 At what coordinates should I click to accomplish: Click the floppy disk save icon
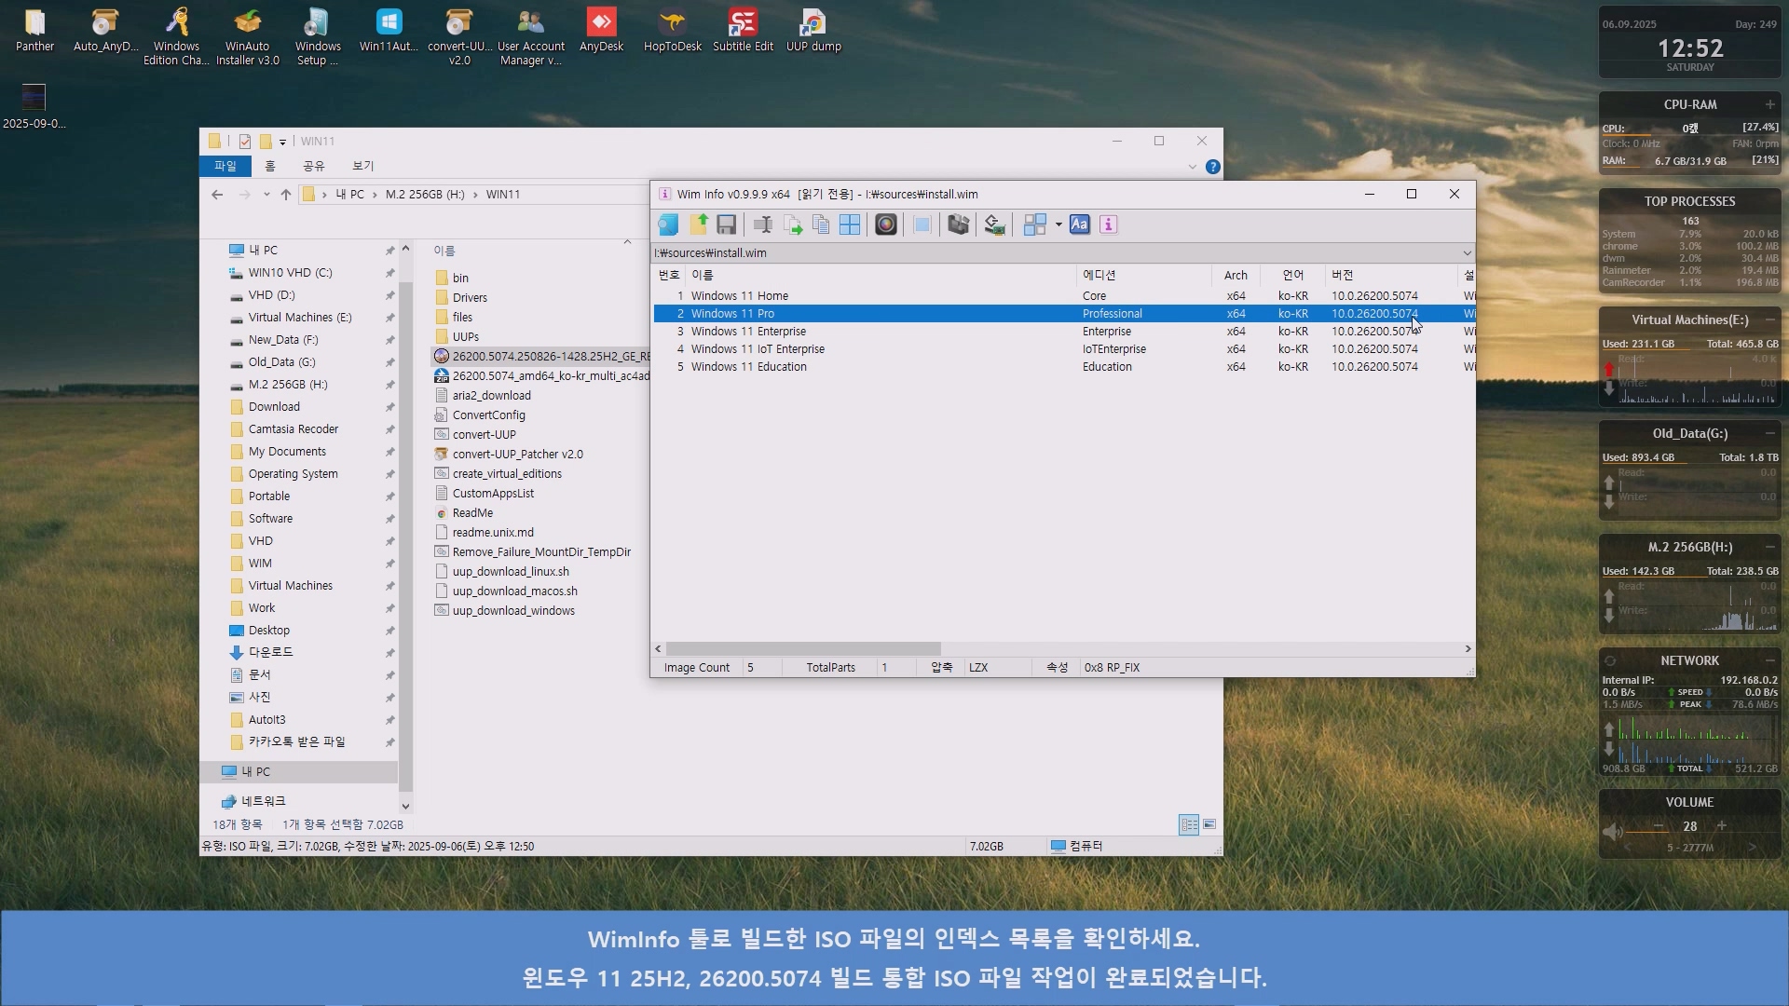pos(727,224)
